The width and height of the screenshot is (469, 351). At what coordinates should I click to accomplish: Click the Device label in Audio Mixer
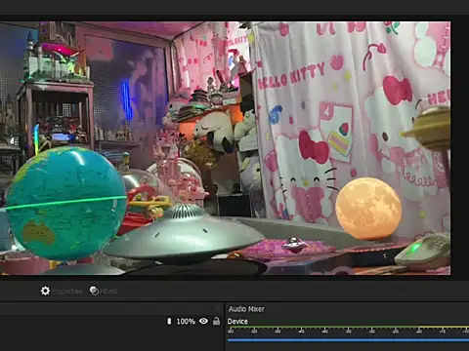click(x=237, y=322)
